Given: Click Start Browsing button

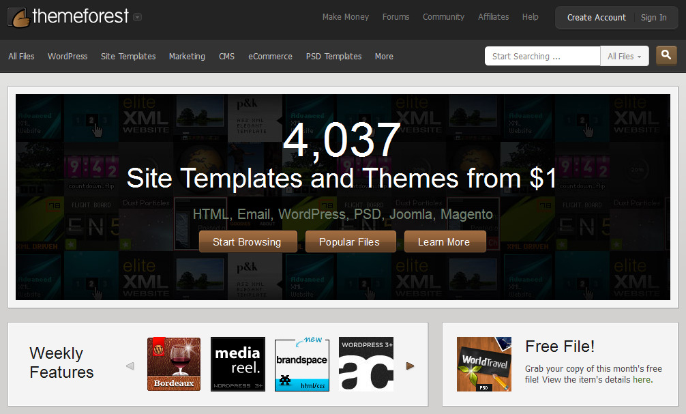Looking at the screenshot, I should point(248,241).
